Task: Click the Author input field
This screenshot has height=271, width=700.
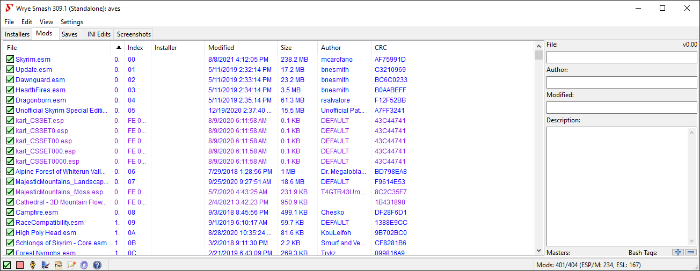Action: [x=622, y=82]
